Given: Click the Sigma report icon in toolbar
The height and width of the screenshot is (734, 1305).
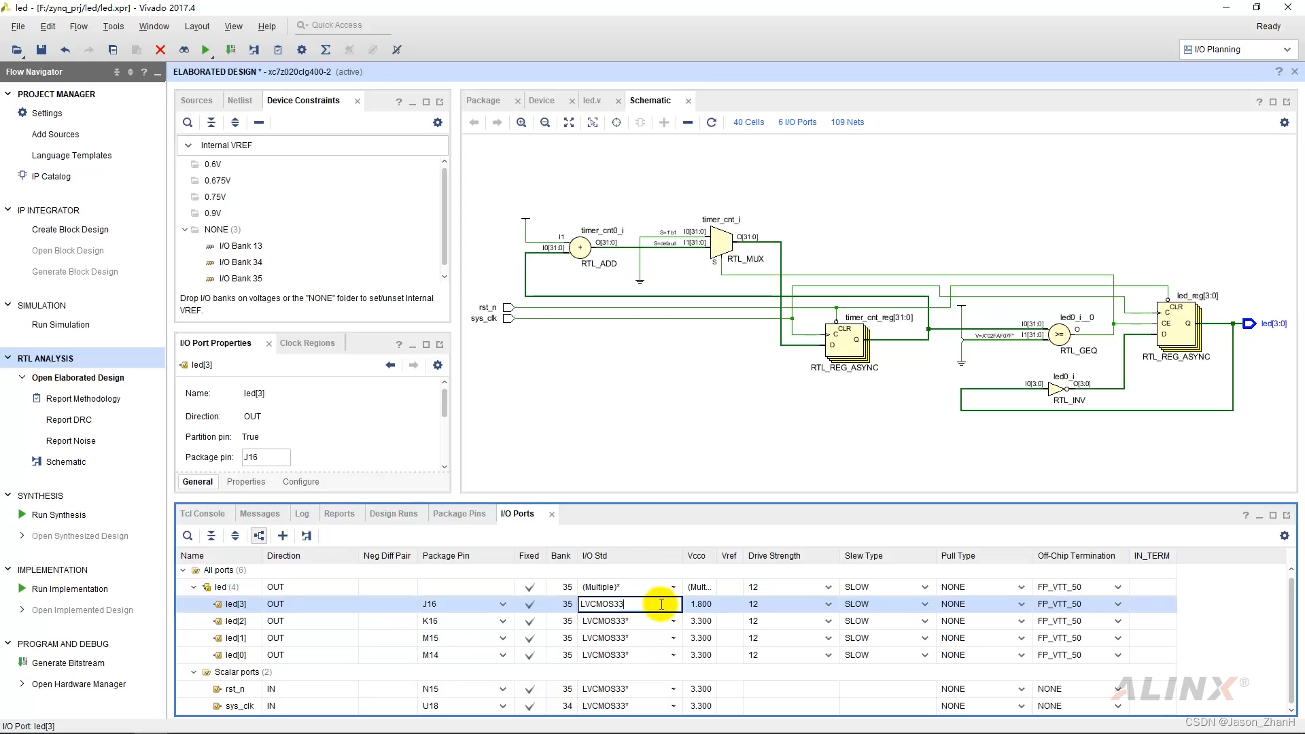Looking at the screenshot, I should (326, 50).
